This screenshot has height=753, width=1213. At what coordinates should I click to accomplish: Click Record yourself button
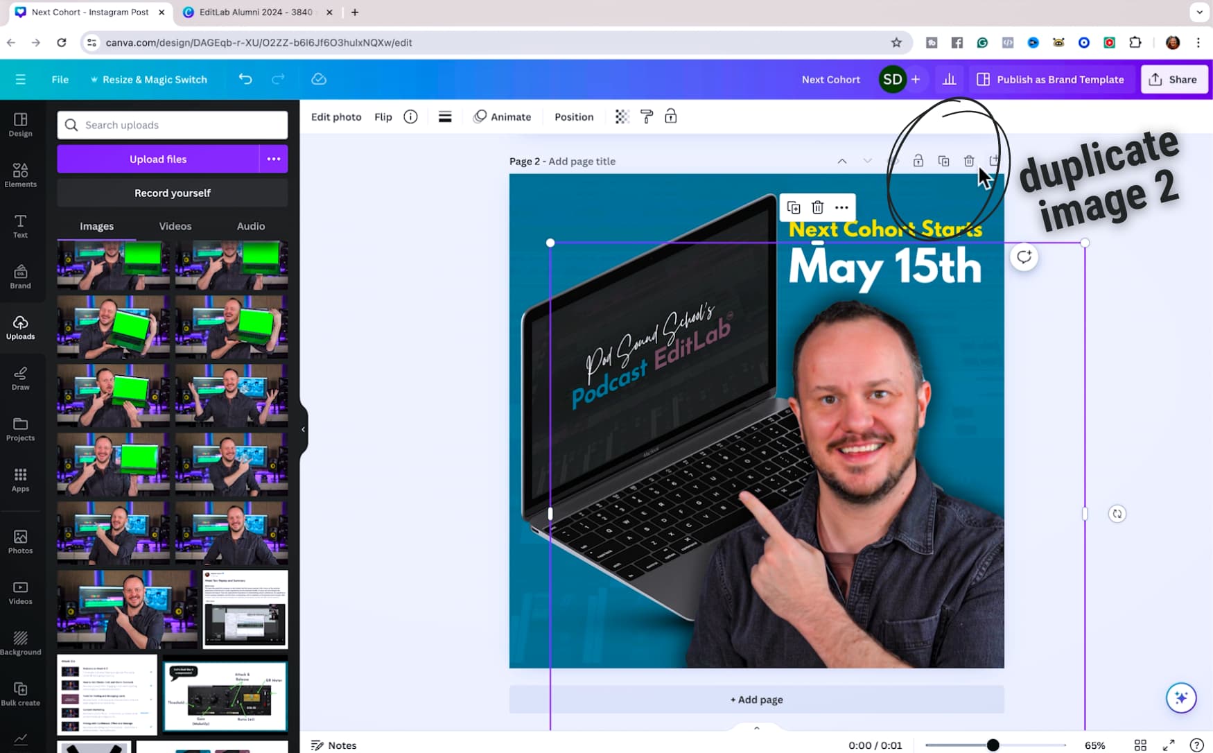(173, 193)
